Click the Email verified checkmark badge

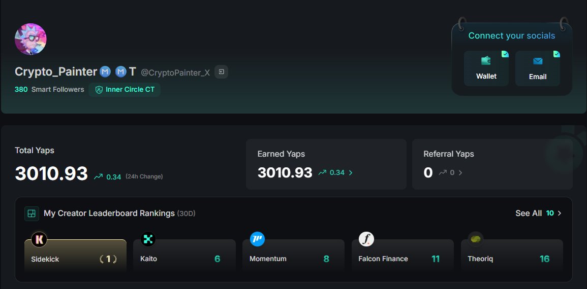pos(557,54)
